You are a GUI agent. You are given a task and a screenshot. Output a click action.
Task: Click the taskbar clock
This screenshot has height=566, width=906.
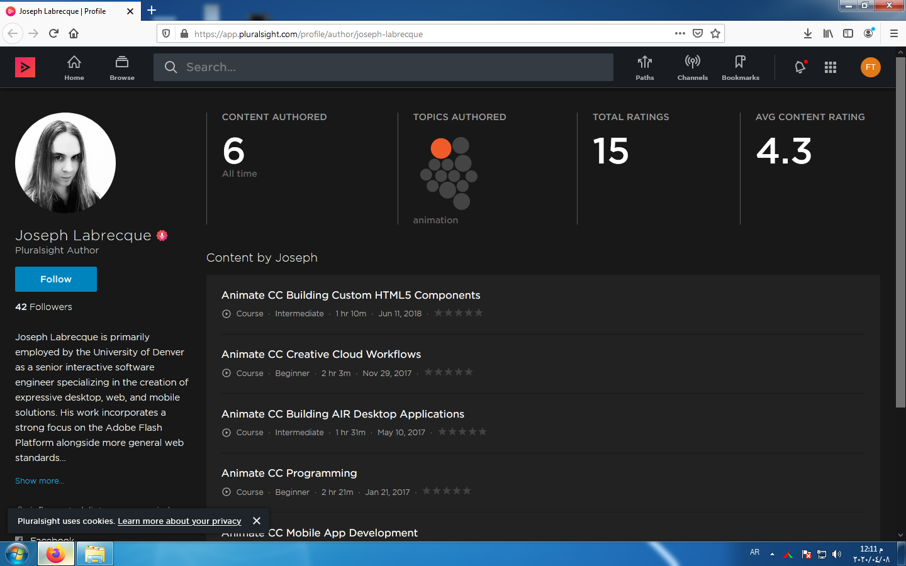tap(871, 554)
